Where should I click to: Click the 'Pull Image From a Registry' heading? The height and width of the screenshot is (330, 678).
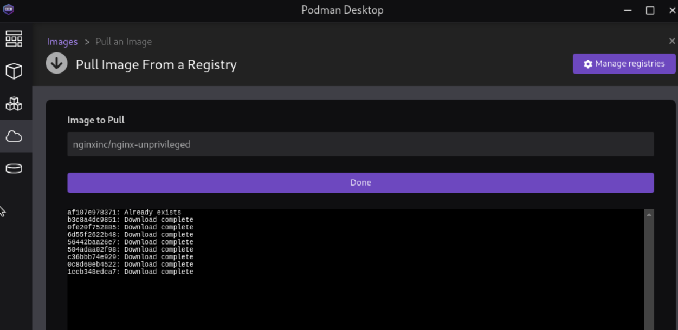pos(156,65)
